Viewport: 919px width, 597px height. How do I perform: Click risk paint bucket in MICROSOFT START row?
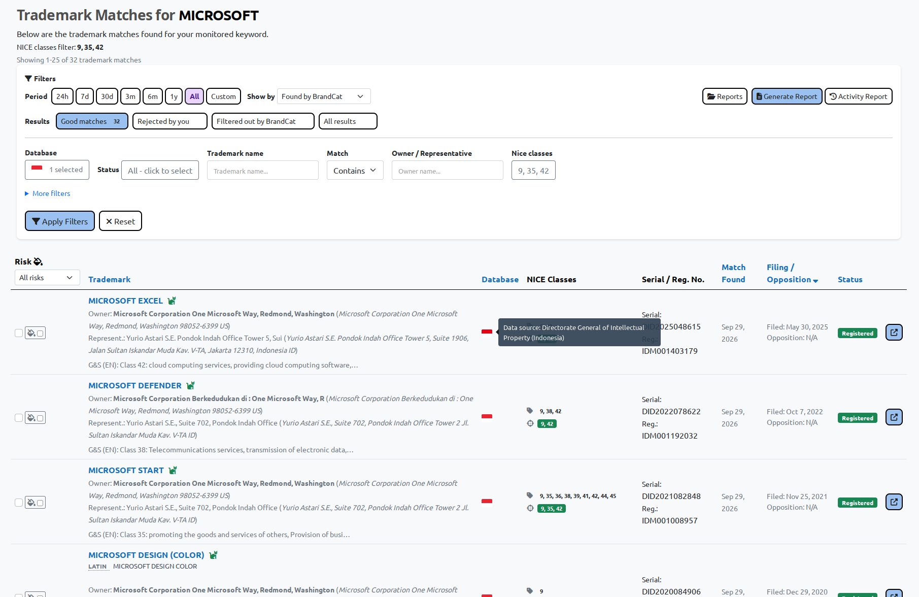pos(31,503)
